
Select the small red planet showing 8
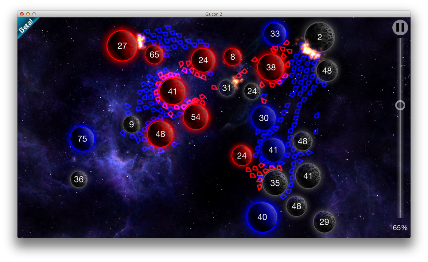pos(232,57)
